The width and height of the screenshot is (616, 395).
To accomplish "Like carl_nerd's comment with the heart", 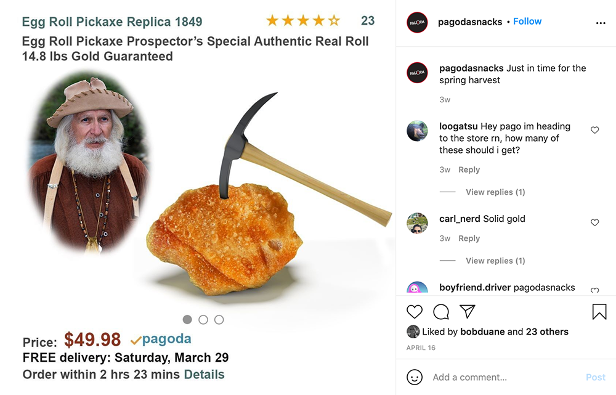I will (595, 222).
